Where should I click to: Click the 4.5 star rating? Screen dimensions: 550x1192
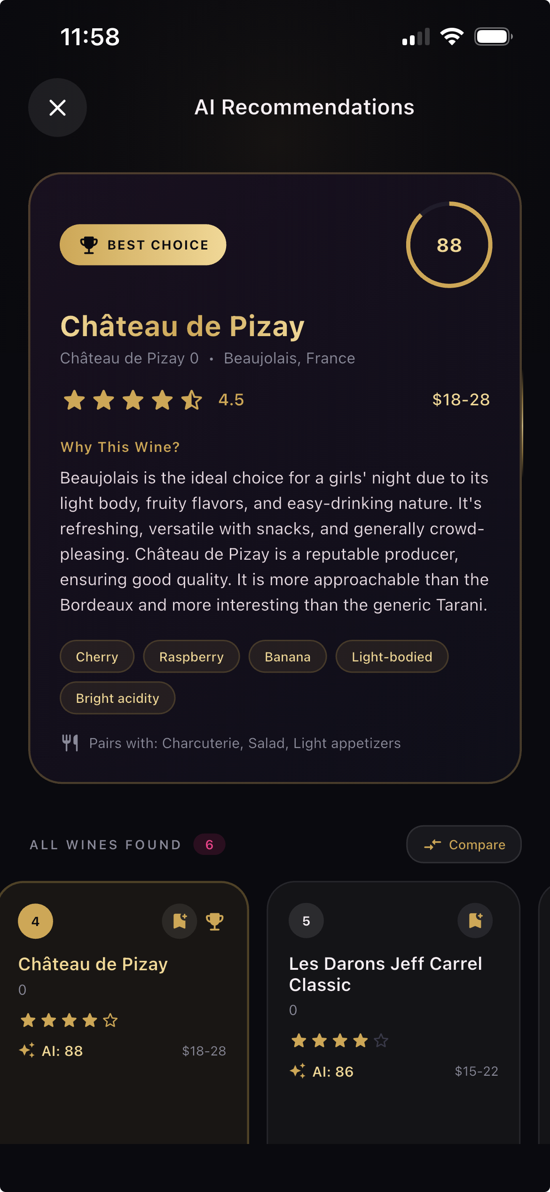[153, 400]
